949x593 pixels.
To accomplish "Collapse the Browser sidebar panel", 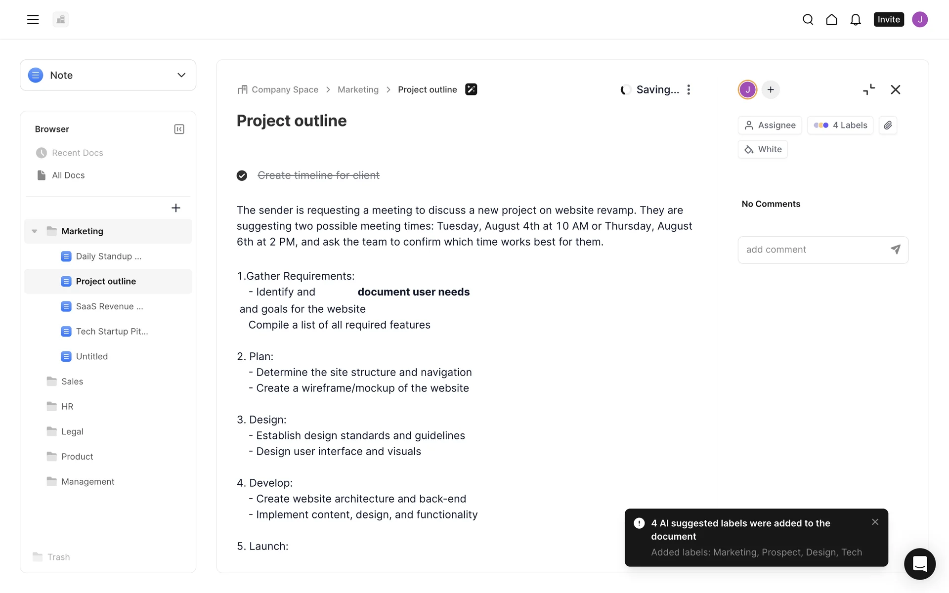I will pos(179,129).
